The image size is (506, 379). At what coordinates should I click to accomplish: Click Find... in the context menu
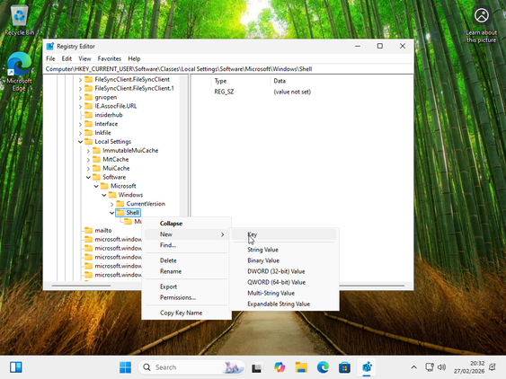pyautogui.click(x=186, y=245)
